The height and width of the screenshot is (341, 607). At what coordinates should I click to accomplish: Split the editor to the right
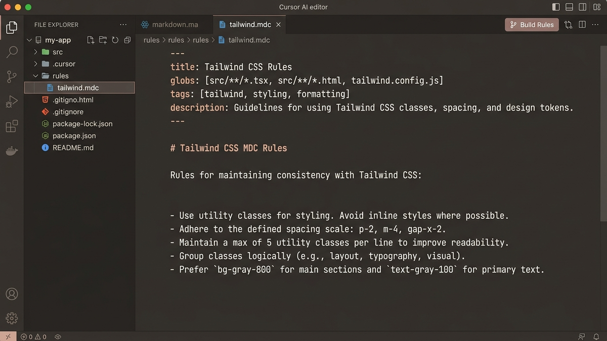coord(582,24)
